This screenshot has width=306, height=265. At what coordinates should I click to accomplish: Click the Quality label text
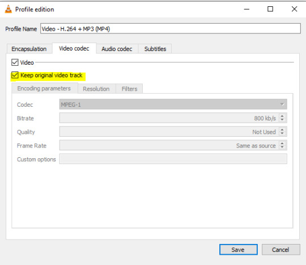(26, 132)
